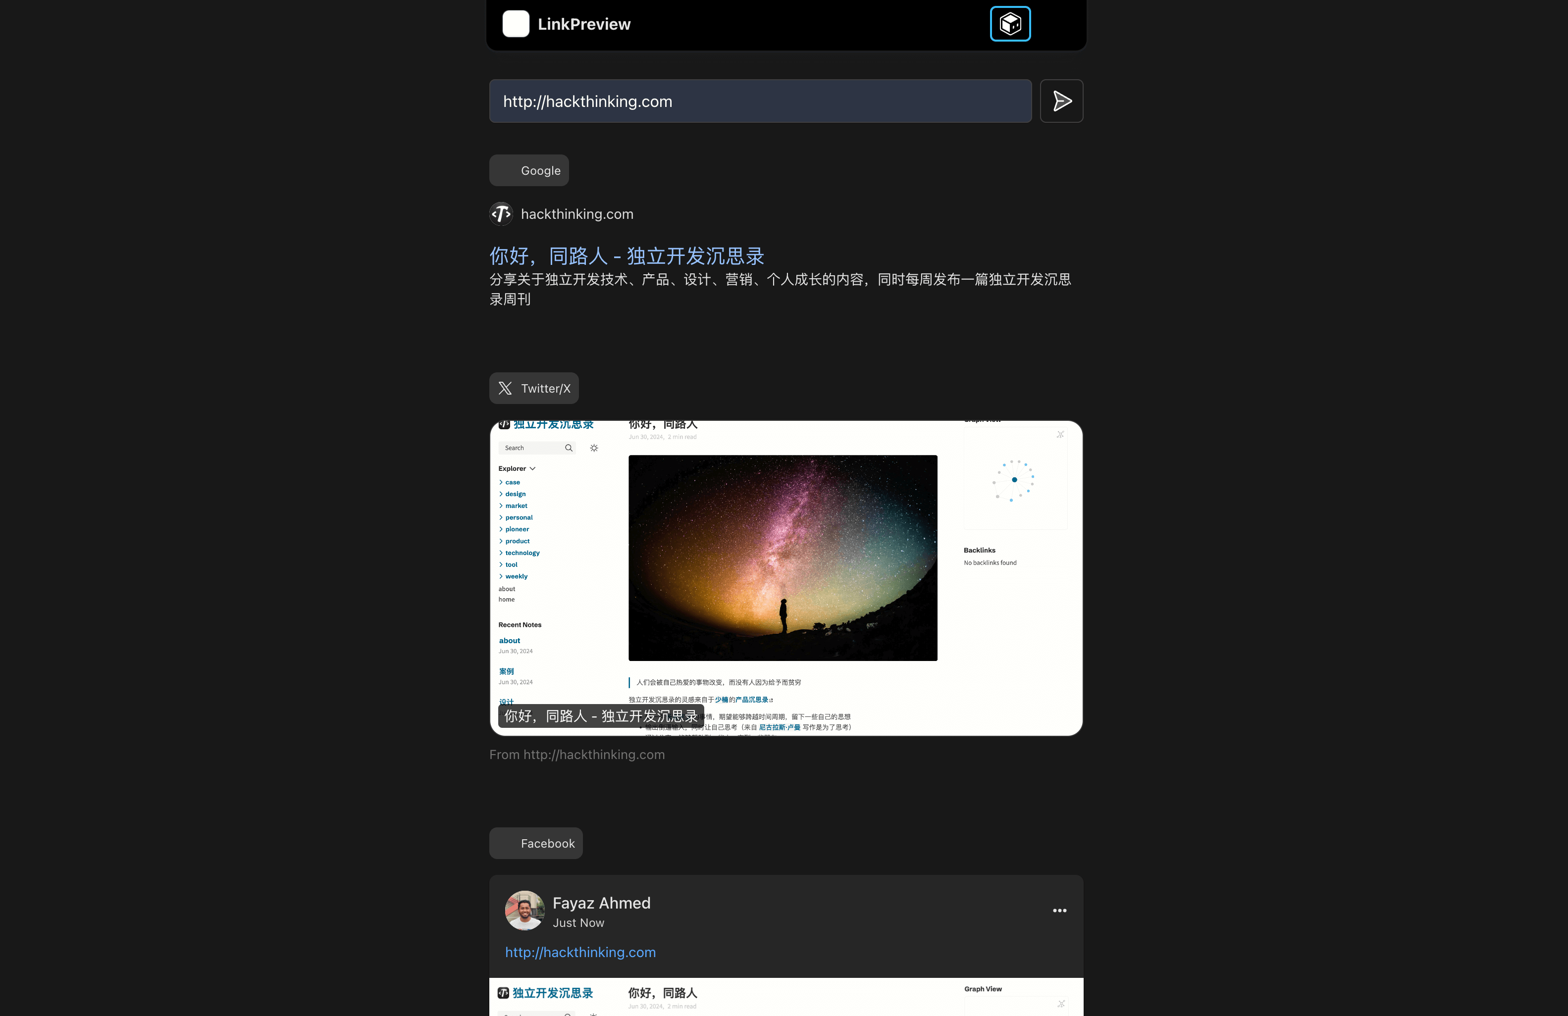Click the milky way galaxy image in preview
This screenshot has height=1016, width=1568.
pyautogui.click(x=783, y=557)
